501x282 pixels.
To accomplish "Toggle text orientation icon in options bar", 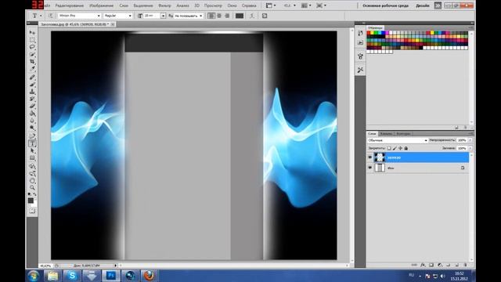I will (x=50, y=16).
